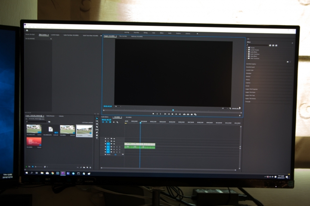The width and height of the screenshot is (310, 206).
Task: Click the Lift button
Action: [x=184, y=114]
